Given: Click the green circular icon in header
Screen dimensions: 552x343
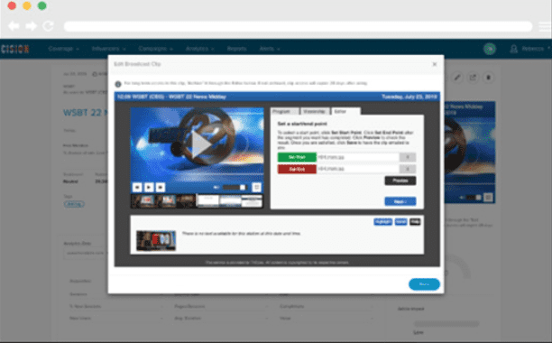Looking at the screenshot, I should (x=490, y=49).
